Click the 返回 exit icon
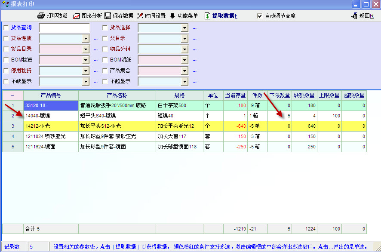The width and height of the screenshot is (381, 252). [x=354, y=16]
